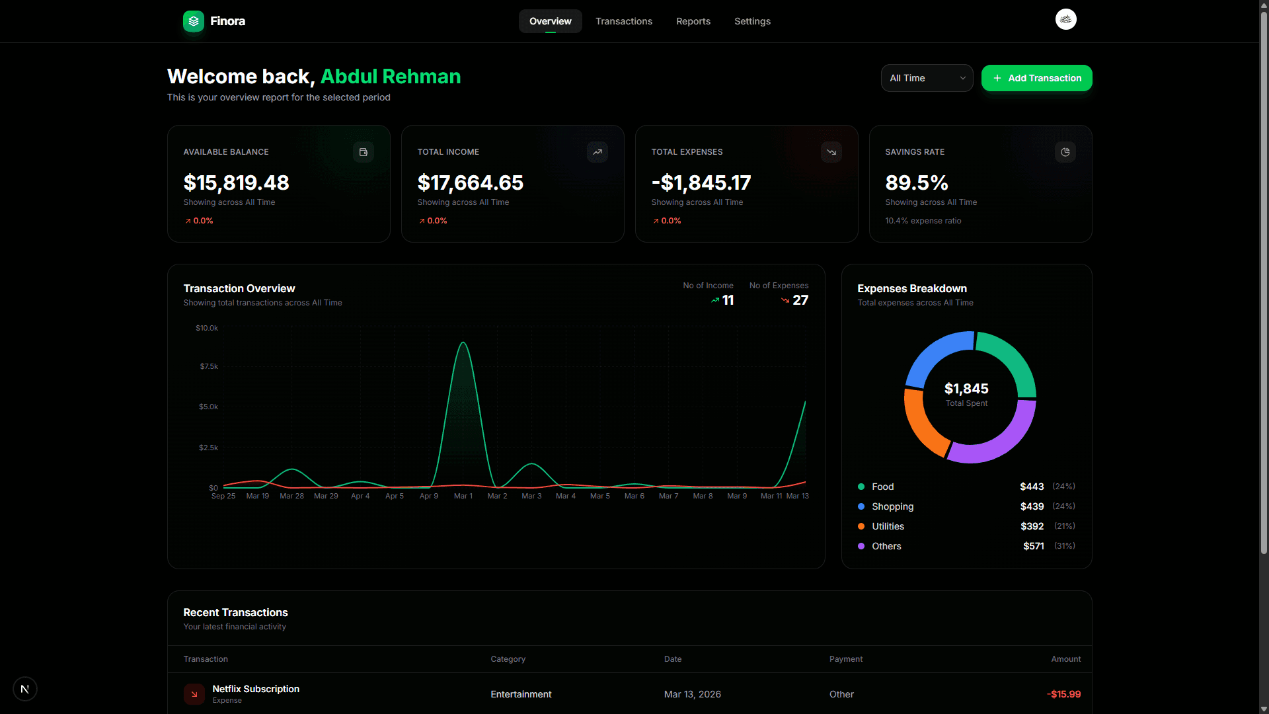Click the Netflix Subscription expense arrow icon
The height and width of the screenshot is (714, 1269).
194,694
